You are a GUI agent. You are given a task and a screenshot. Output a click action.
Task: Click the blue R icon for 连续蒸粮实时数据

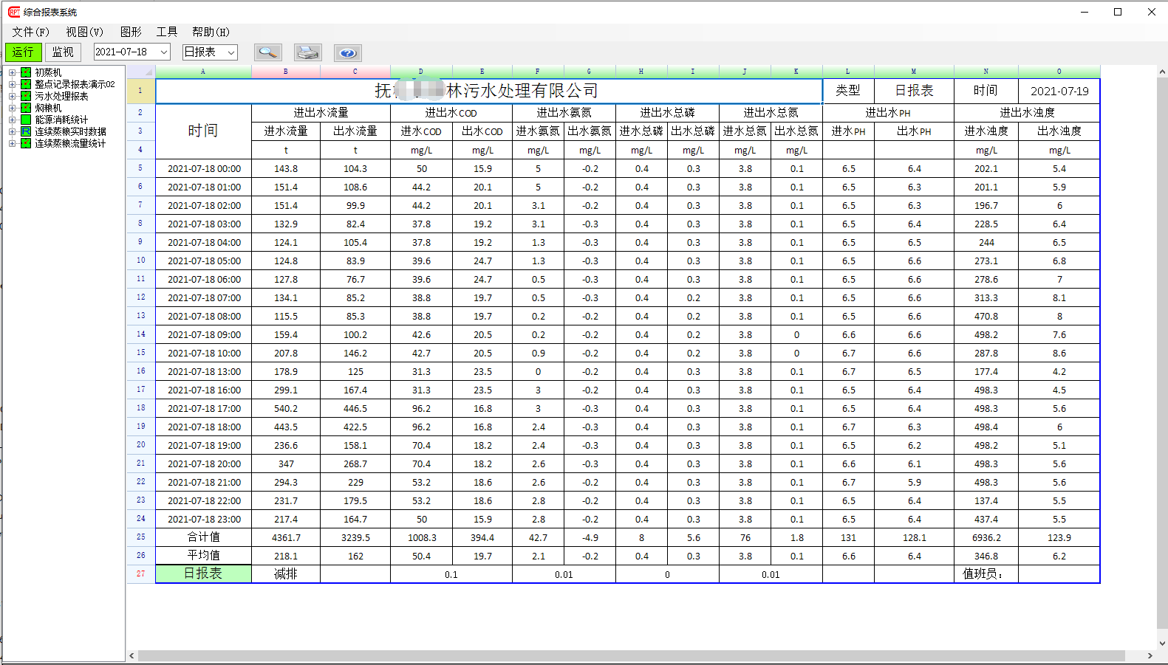point(26,131)
